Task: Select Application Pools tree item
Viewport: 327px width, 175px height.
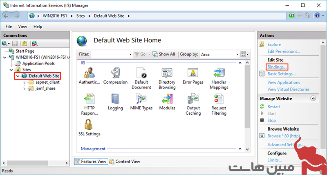Action: click(x=38, y=64)
